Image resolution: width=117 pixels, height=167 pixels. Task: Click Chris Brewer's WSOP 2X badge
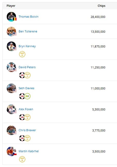pos(27,138)
